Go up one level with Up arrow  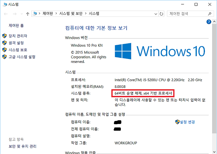click(x=27, y=14)
